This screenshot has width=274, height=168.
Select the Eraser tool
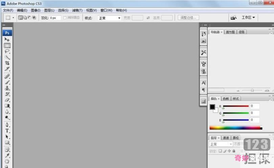(x=7, y=100)
